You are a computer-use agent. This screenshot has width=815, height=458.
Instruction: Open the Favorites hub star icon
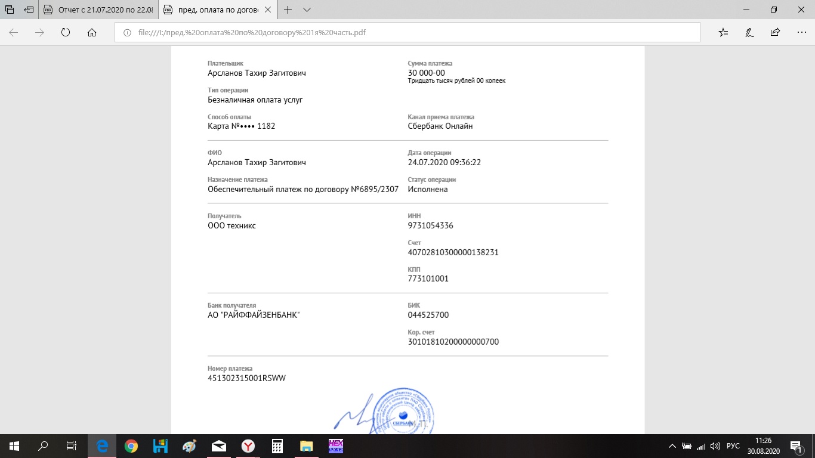[x=723, y=33]
